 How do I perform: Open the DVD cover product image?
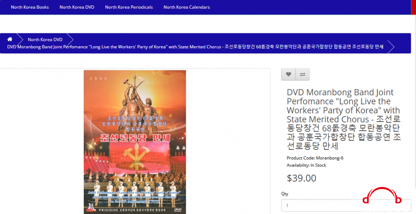coord(135,142)
